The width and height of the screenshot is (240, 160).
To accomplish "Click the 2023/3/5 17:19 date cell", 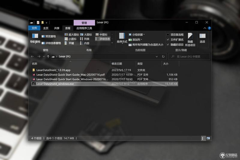I will pos(121,70).
